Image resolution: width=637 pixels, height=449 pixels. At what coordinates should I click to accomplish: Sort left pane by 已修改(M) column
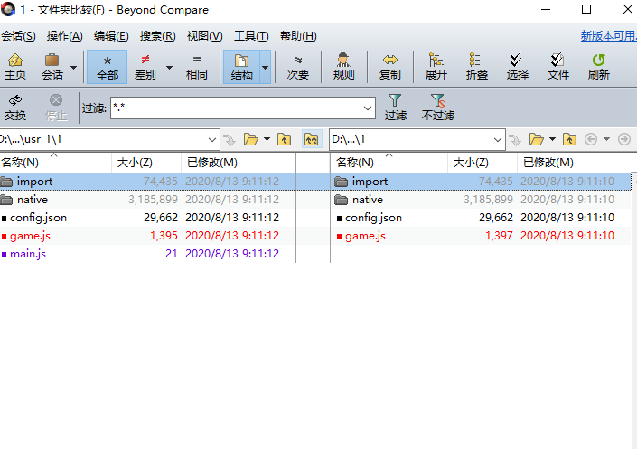click(239, 163)
